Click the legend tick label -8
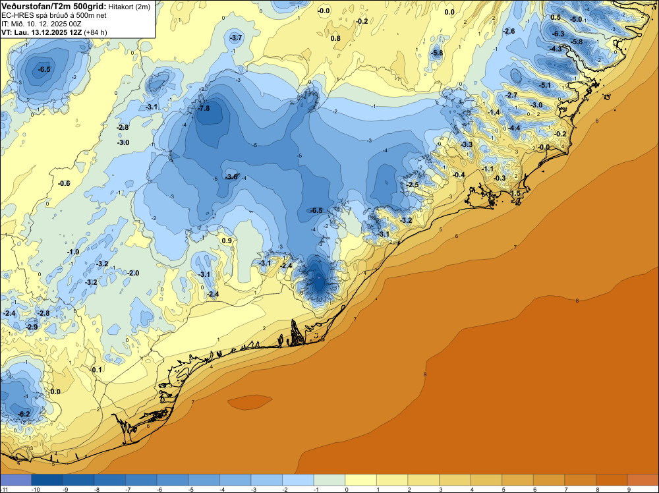Image resolution: width=659 pixels, height=493 pixels. pos(98,489)
